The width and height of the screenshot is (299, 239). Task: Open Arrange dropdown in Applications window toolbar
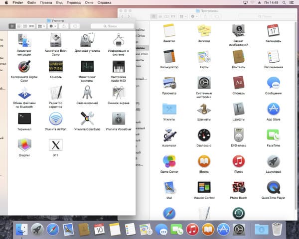(183, 16)
